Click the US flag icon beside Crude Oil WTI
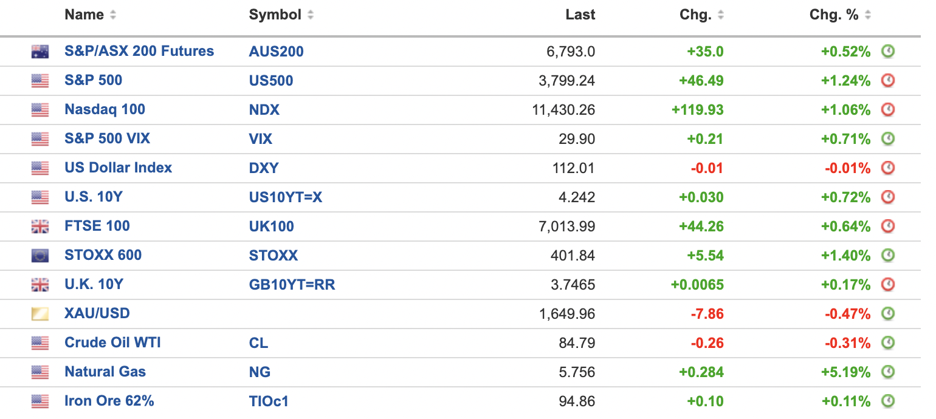 [40, 343]
